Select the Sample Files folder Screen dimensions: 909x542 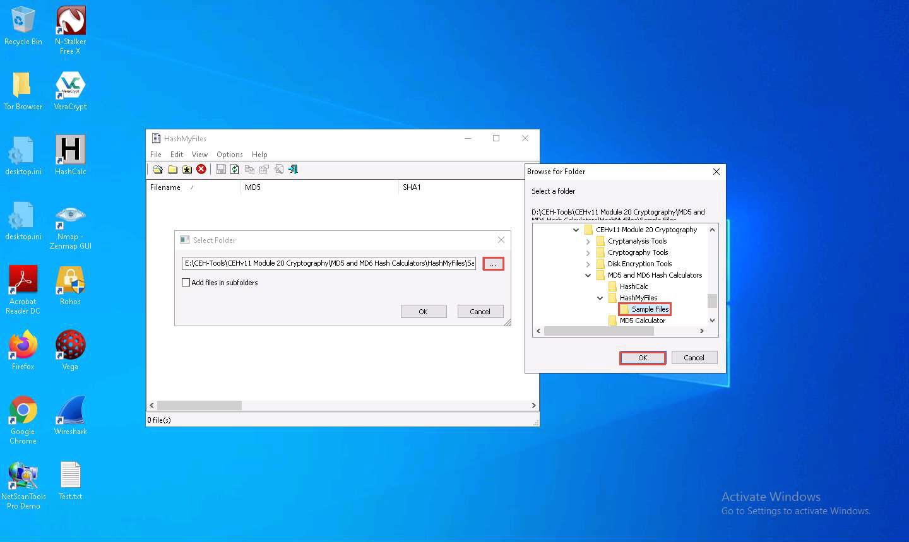tap(650, 309)
